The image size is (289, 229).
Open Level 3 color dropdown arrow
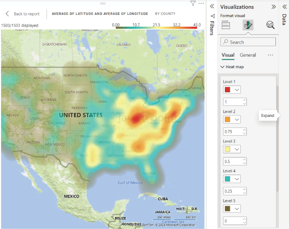[237, 149]
